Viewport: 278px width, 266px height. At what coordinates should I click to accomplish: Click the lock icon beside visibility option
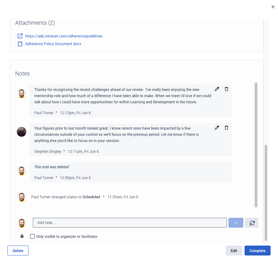[x=22, y=236]
